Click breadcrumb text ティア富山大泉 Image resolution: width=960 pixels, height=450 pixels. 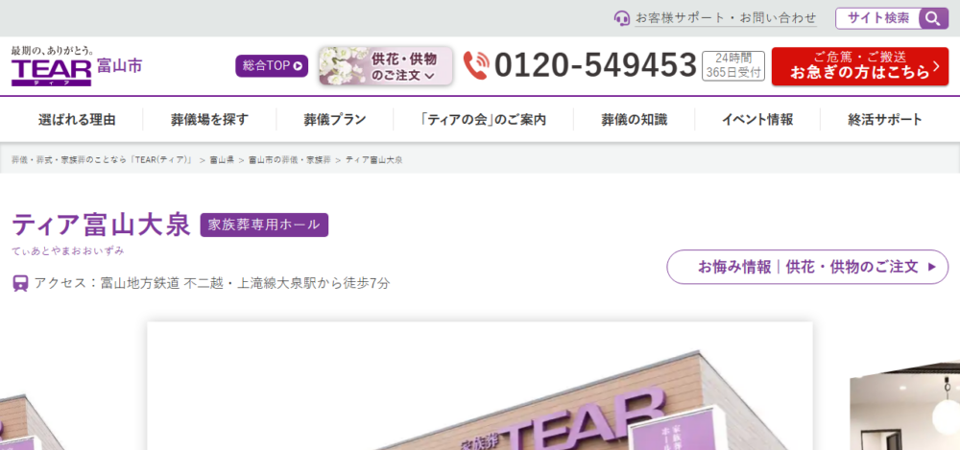tap(374, 160)
